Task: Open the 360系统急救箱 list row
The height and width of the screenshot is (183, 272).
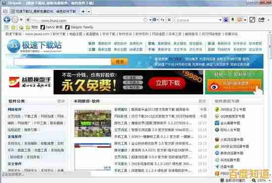Action: click(160, 164)
